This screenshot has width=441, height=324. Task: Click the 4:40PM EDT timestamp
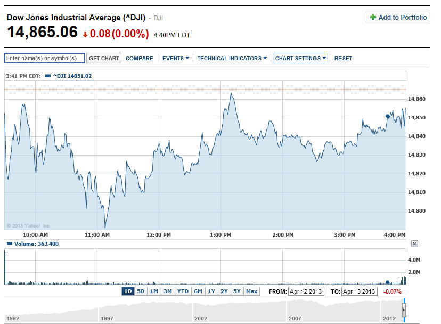172,35
